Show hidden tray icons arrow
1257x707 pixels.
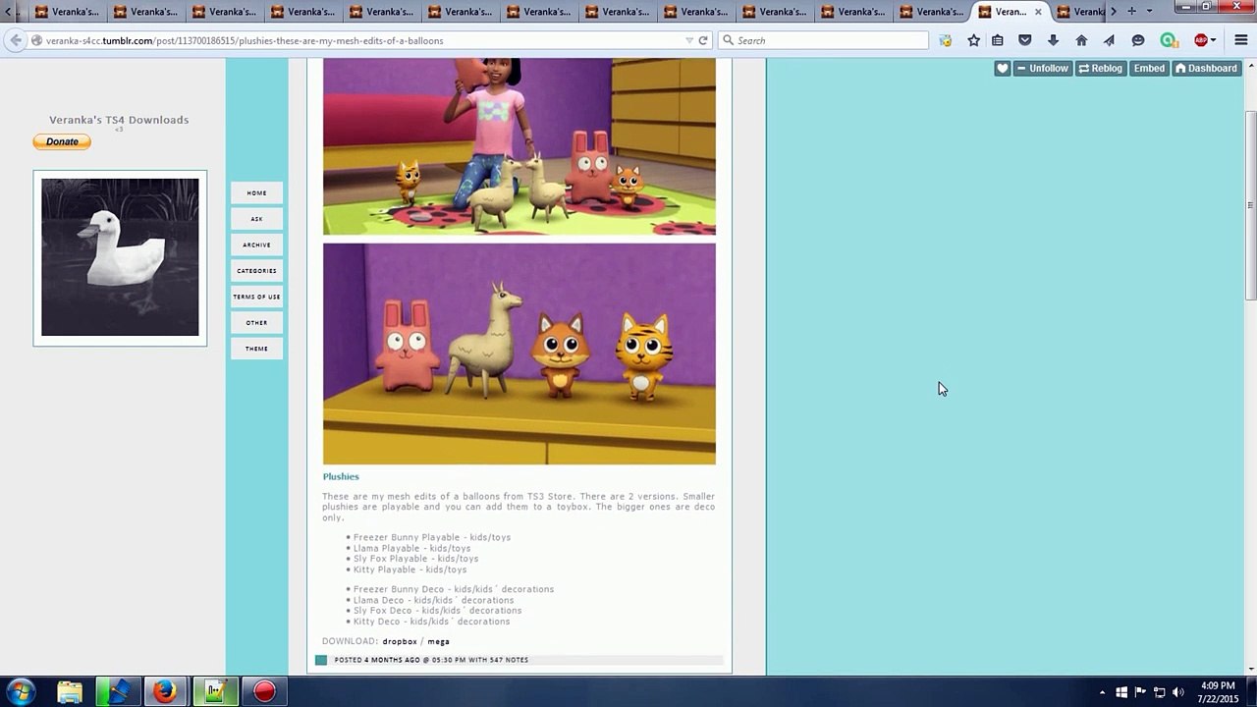(1102, 692)
